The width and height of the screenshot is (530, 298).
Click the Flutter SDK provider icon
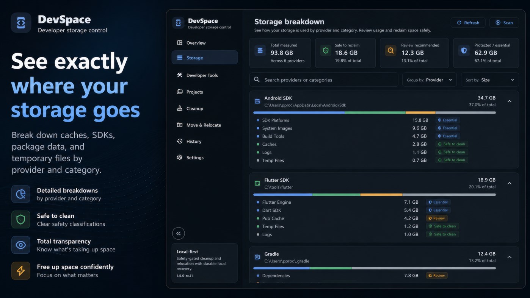coord(257,183)
